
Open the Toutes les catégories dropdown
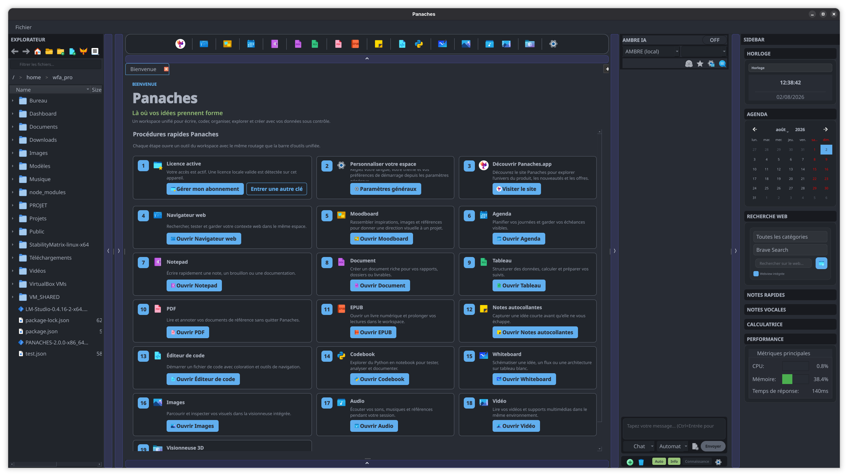790,237
